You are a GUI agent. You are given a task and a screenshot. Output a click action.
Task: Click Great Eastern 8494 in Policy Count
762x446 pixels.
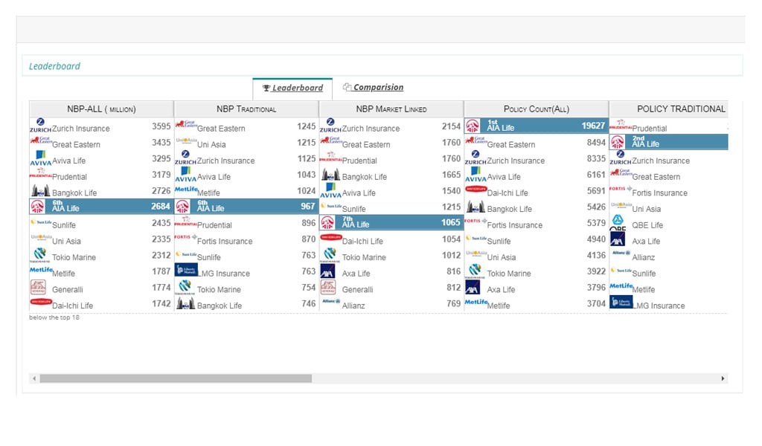click(x=536, y=142)
